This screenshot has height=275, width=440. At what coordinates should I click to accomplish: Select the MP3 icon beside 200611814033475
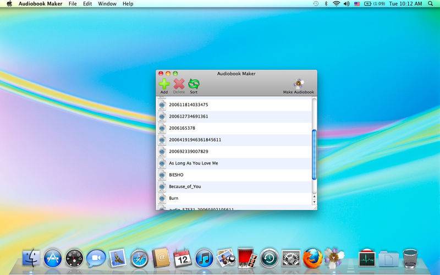[162, 105]
